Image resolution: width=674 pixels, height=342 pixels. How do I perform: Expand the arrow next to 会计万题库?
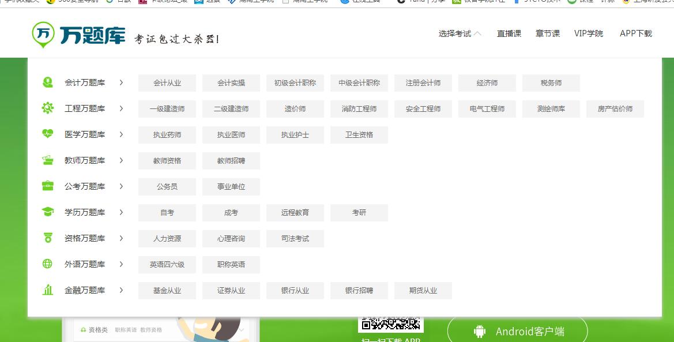coord(121,82)
